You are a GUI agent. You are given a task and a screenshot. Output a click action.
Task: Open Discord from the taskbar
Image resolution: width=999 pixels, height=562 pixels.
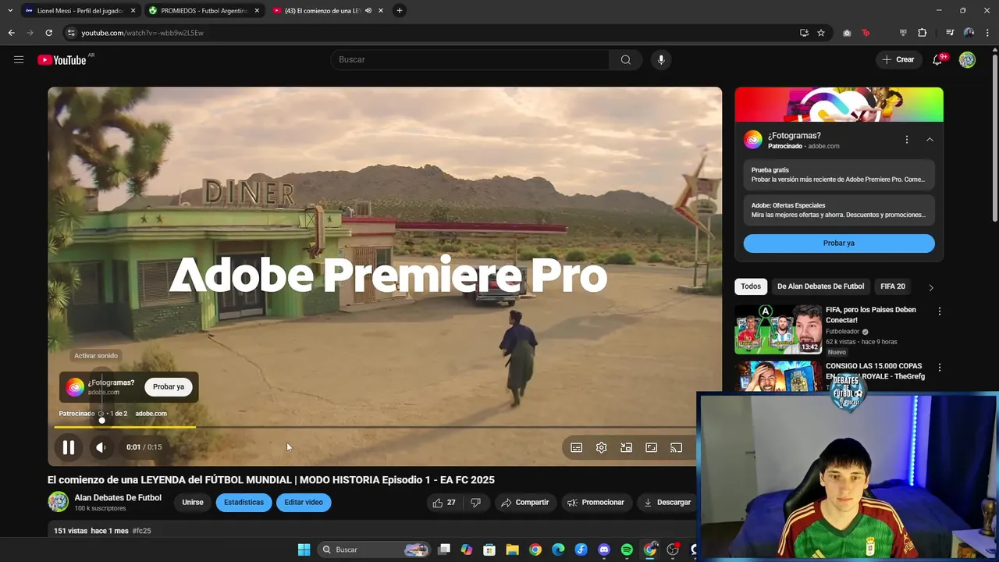coord(604,550)
